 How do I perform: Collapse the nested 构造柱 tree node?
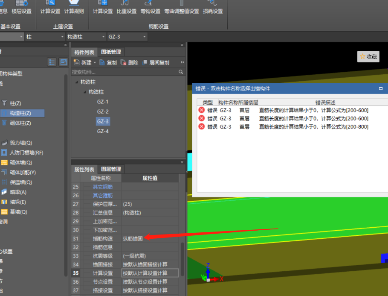(x=85, y=92)
